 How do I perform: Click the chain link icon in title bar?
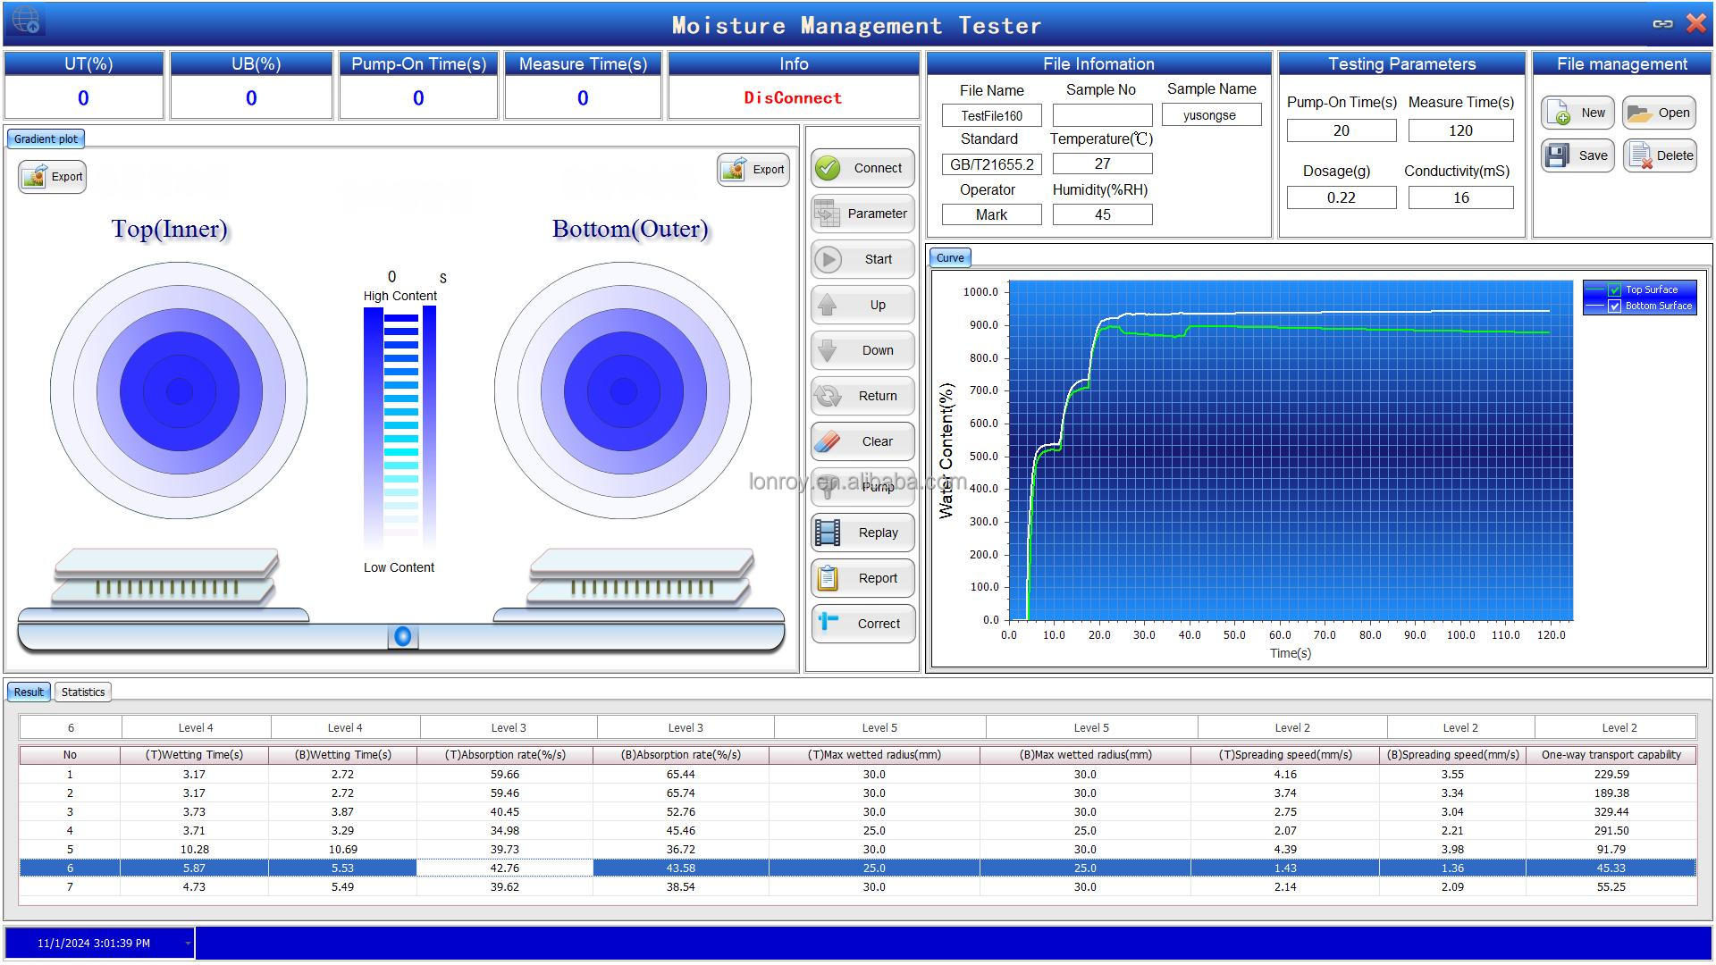click(x=1662, y=24)
